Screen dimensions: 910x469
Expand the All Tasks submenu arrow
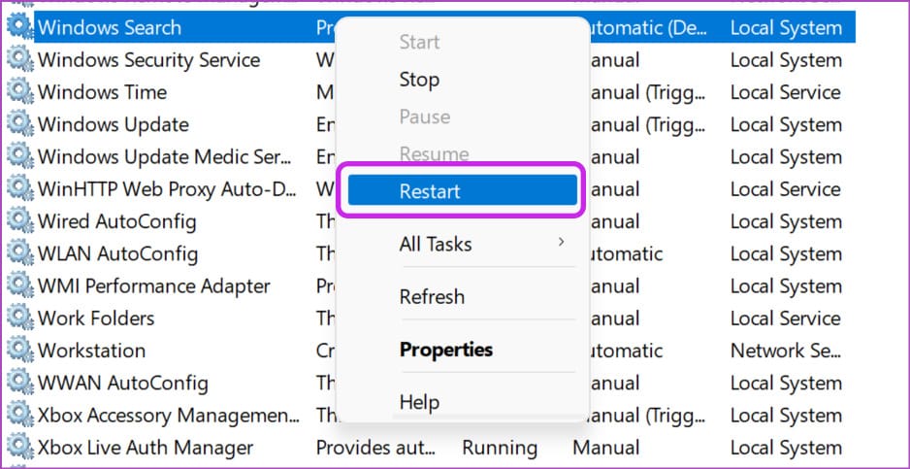[561, 242]
